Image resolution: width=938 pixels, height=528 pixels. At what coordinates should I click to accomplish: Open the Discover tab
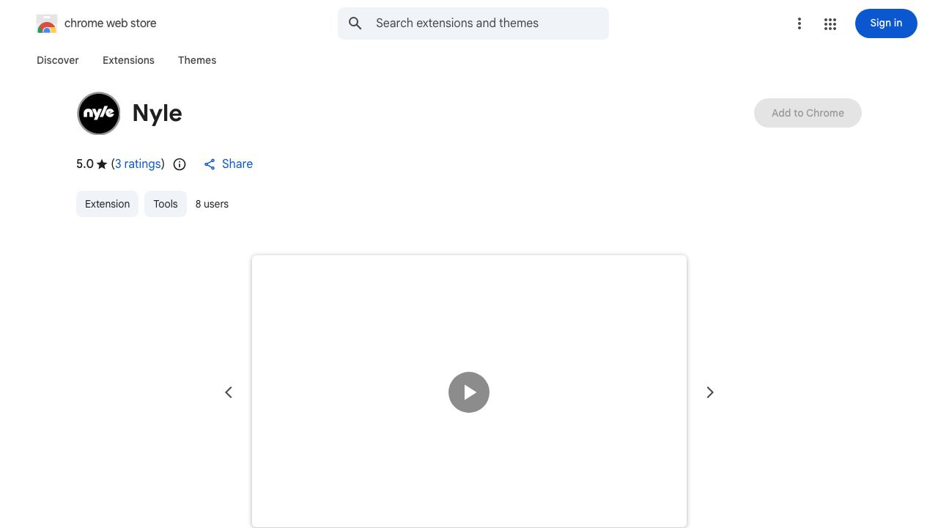click(58, 60)
